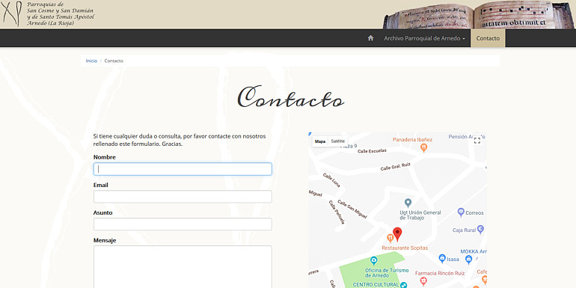This screenshot has height=288, width=576.
Task: Click the 'Calle Luna' street label
Action: point(331,180)
